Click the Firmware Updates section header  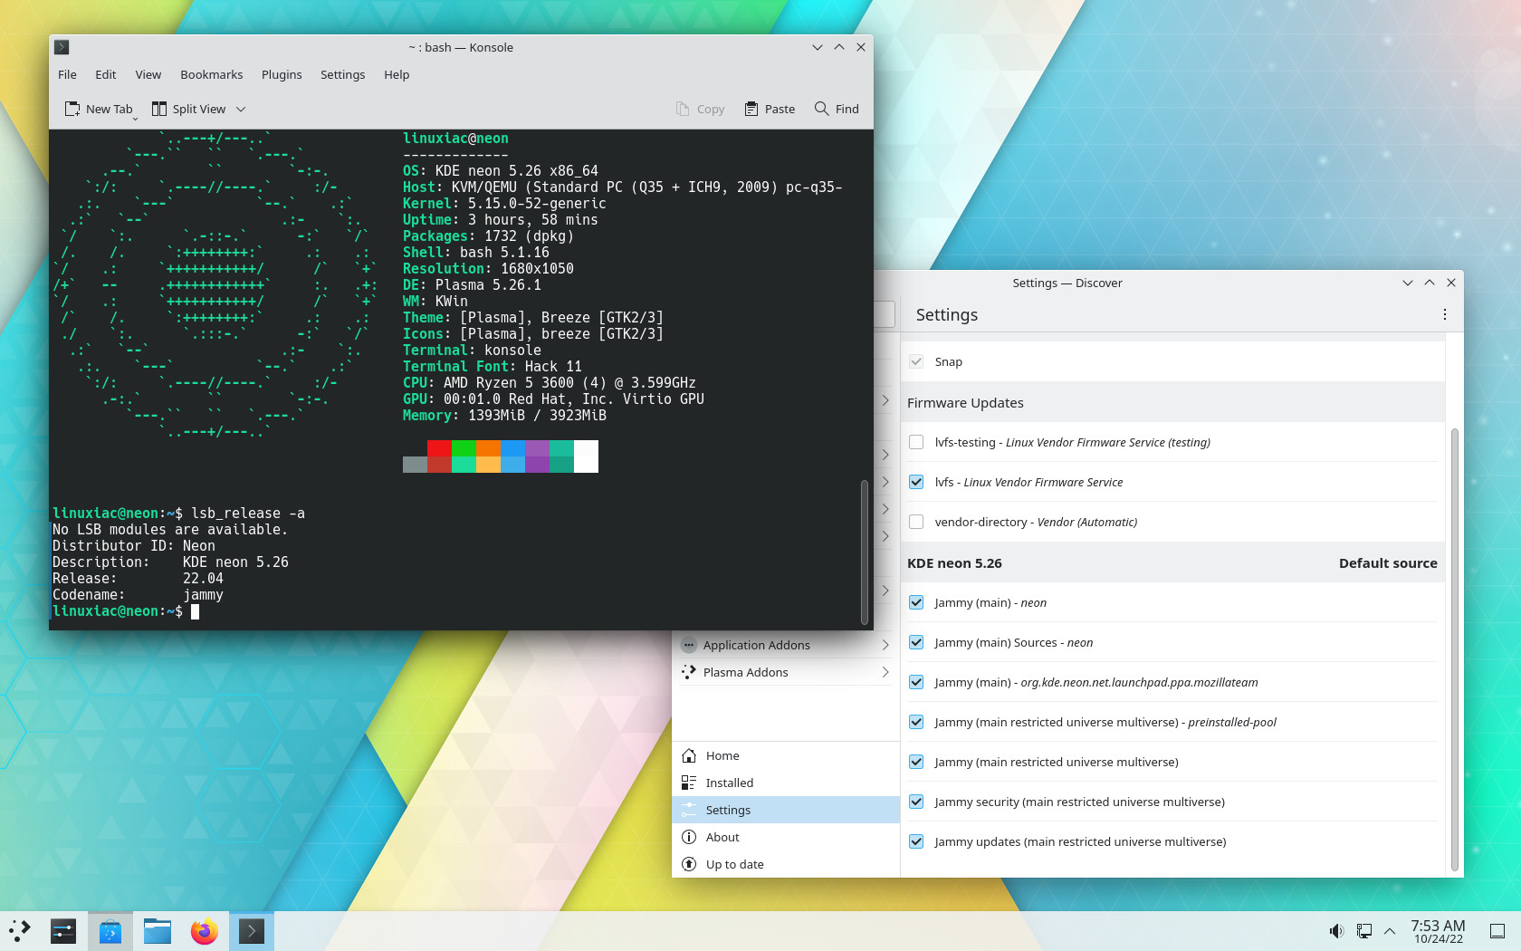(1173, 402)
